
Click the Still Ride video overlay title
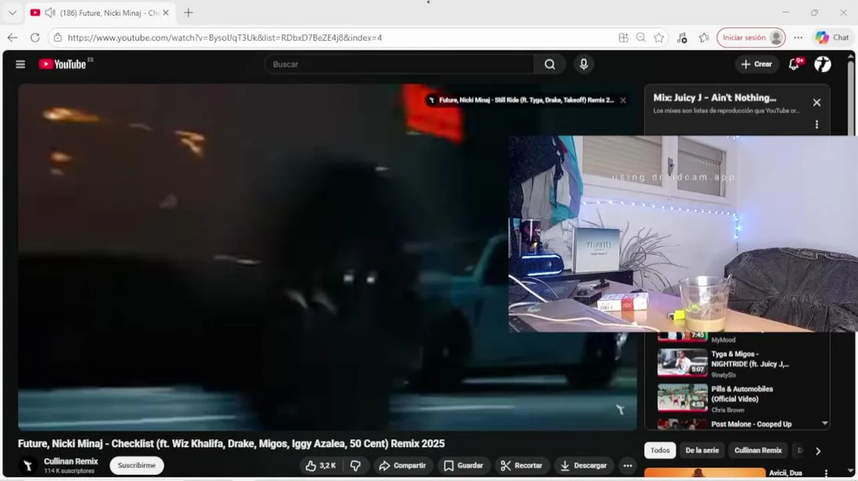[527, 100]
